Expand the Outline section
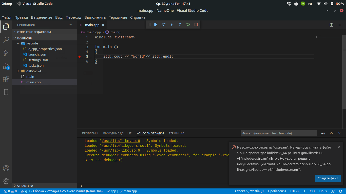Screen dimensions: 346x194 click(x=45, y=186)
